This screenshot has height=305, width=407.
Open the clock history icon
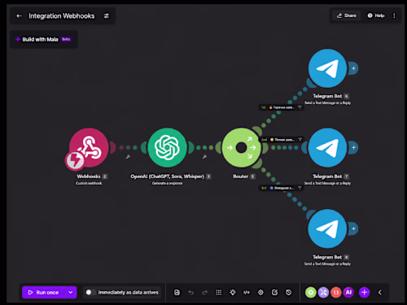pos(289,292)
